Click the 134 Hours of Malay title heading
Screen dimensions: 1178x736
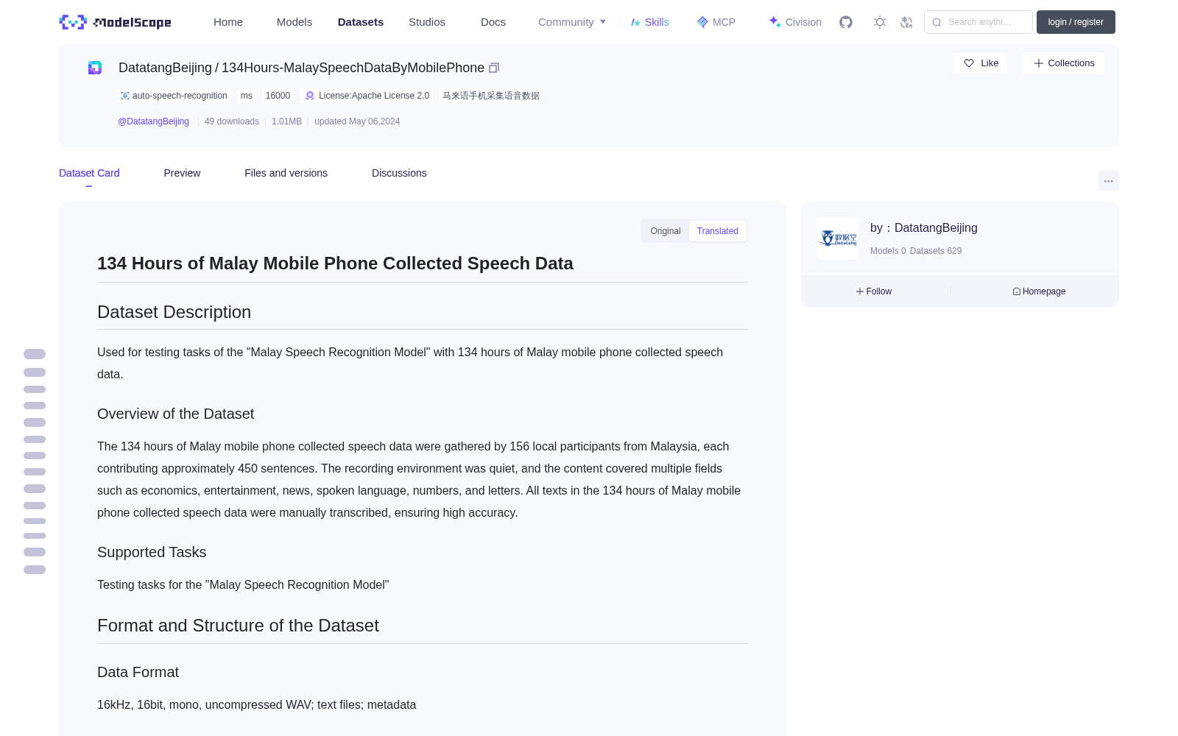pyautogui.click(x=335, y=263)
